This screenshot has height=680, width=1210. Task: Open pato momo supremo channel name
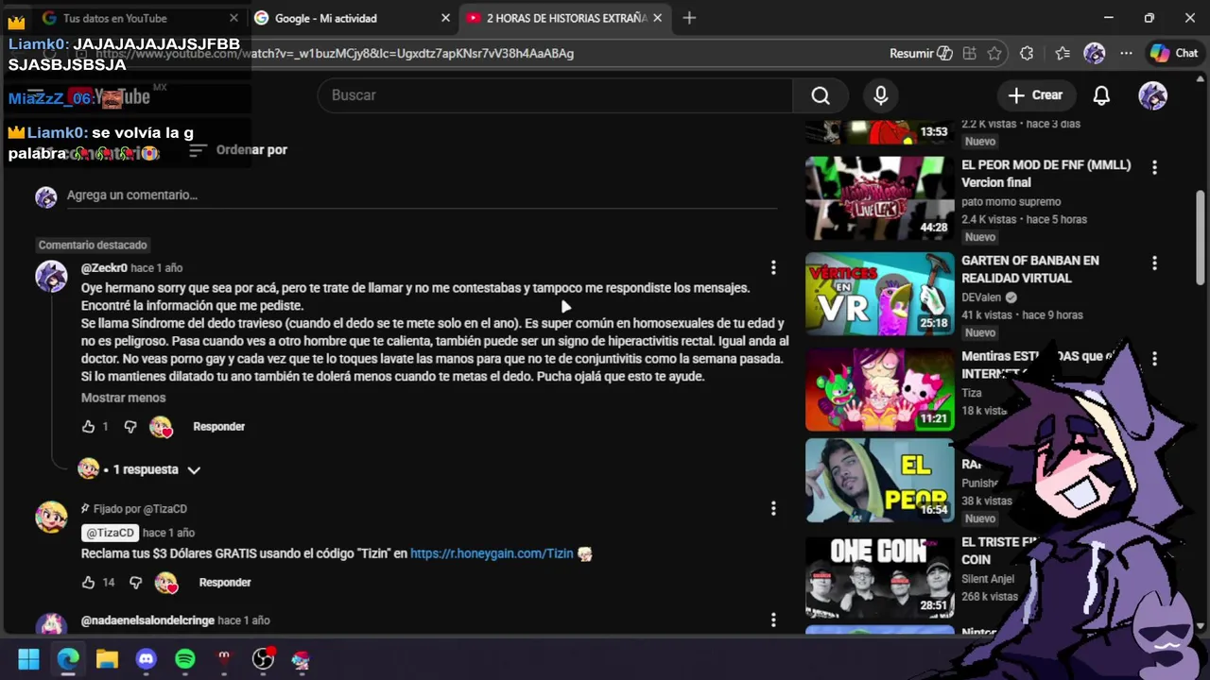[1011, 202]
